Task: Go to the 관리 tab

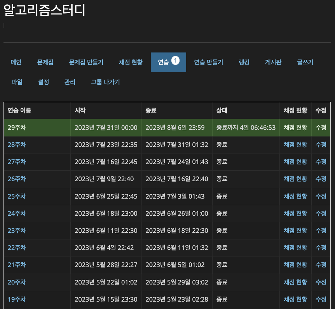Action: (70, 82)
